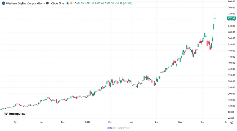Click the TradingView logo badge
This screenshot has height=131, width=237.
[x=14, y=114]
